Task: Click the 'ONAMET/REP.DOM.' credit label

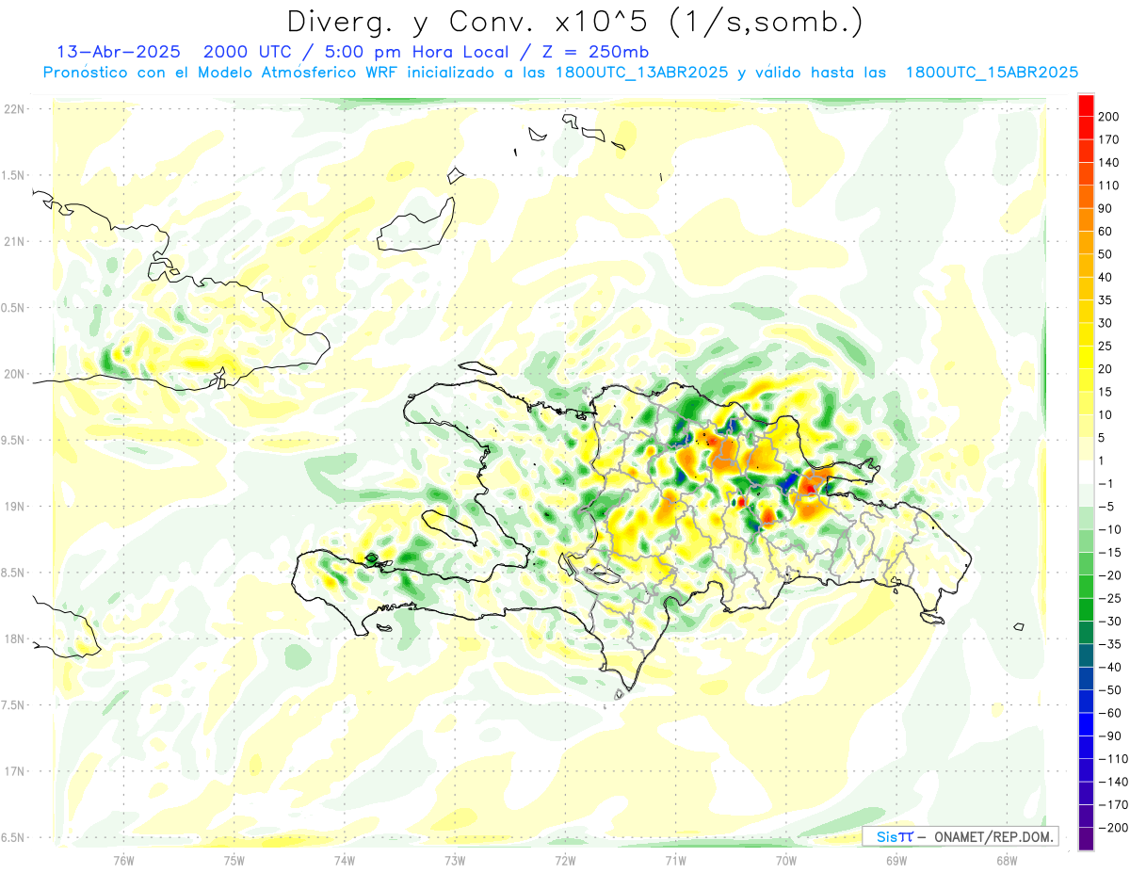Action: pos(994,836)
